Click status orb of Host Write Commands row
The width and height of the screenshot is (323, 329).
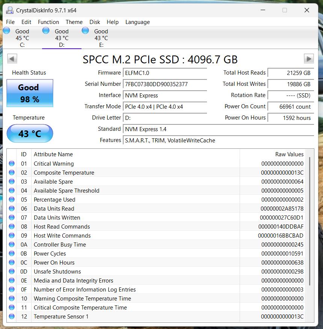[x=12, y=236]
